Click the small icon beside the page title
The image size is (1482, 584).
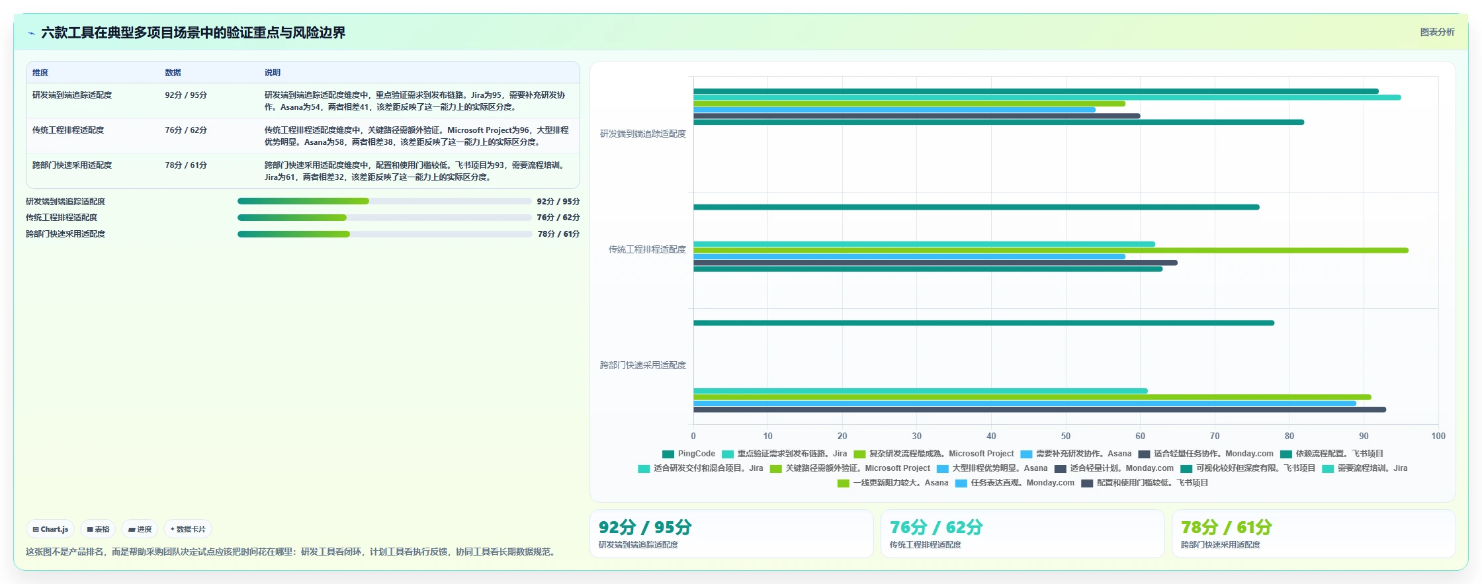click(31, 33)
